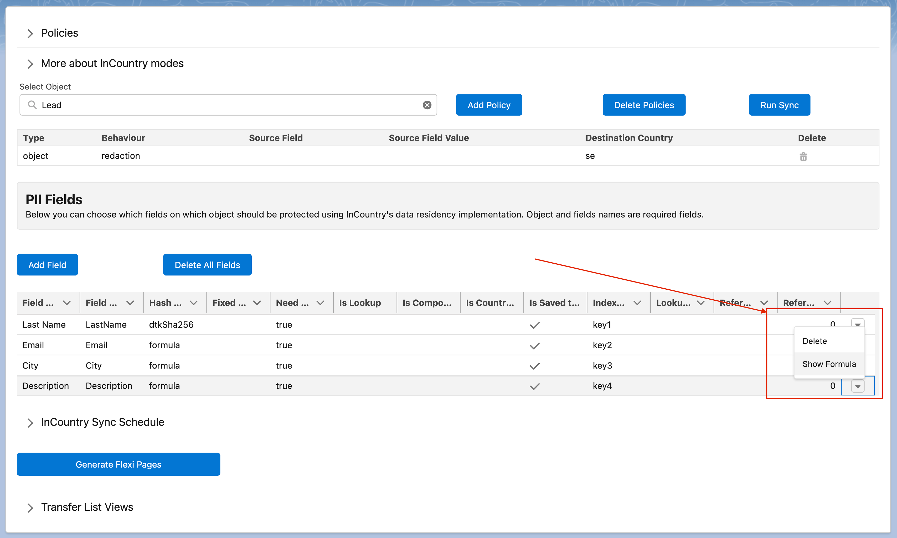Select Delete from the open context menu
Screen dimensions: 897x538
815,341
